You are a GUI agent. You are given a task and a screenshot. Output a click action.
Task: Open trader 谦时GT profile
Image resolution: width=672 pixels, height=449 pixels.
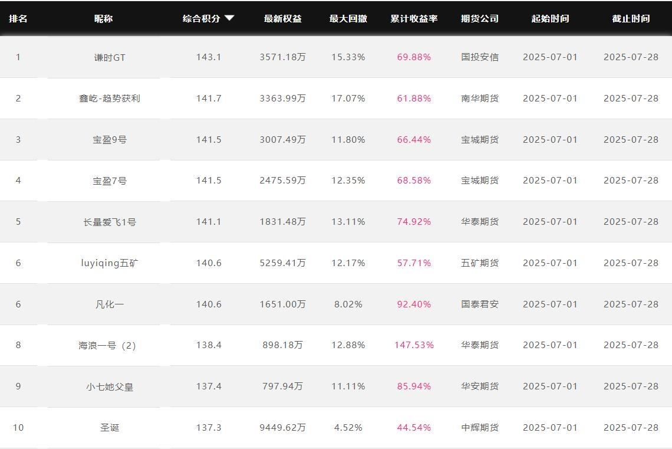click(x=110, y=57)
